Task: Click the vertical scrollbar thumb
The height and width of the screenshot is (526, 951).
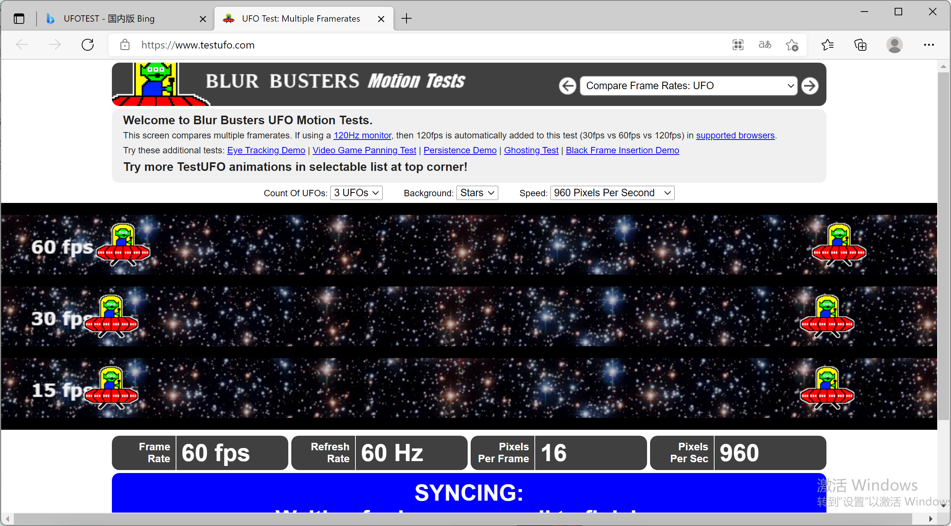Action: point(943,246)
